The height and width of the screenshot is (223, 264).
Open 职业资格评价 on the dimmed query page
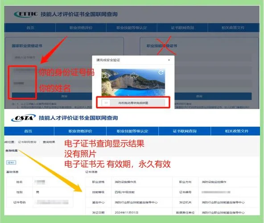click(81, 28)
